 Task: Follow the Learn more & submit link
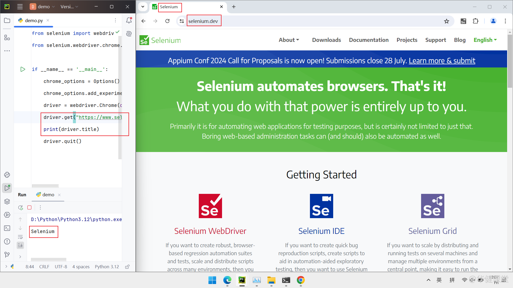coord(442,61)
